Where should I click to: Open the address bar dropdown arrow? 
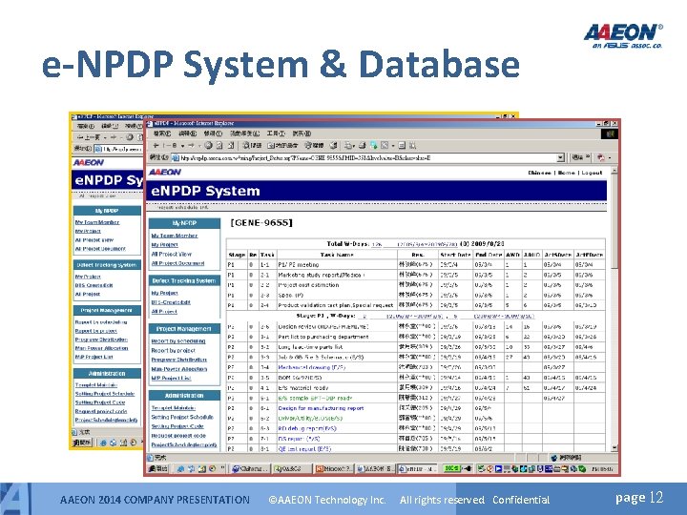point(560,157)
